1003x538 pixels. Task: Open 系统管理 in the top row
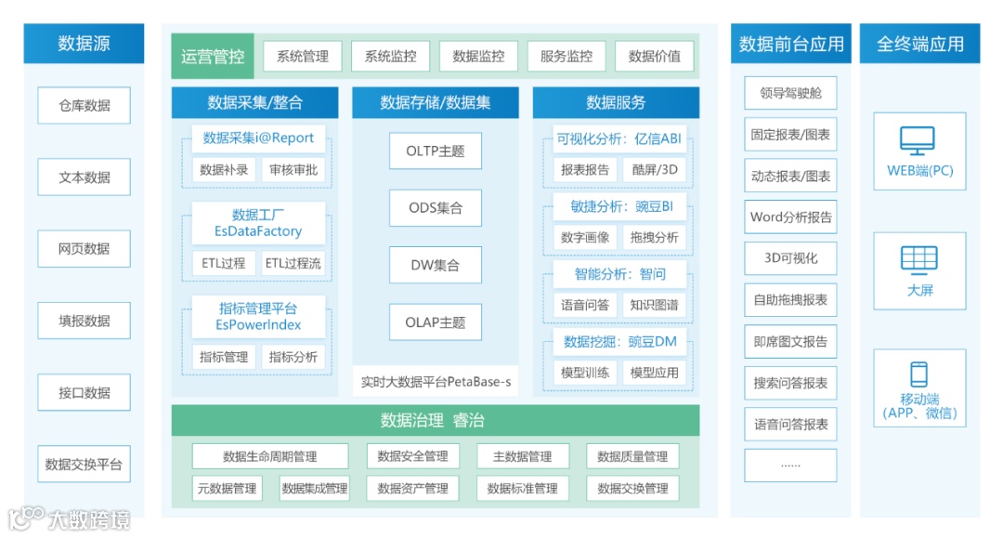[303, 57]
